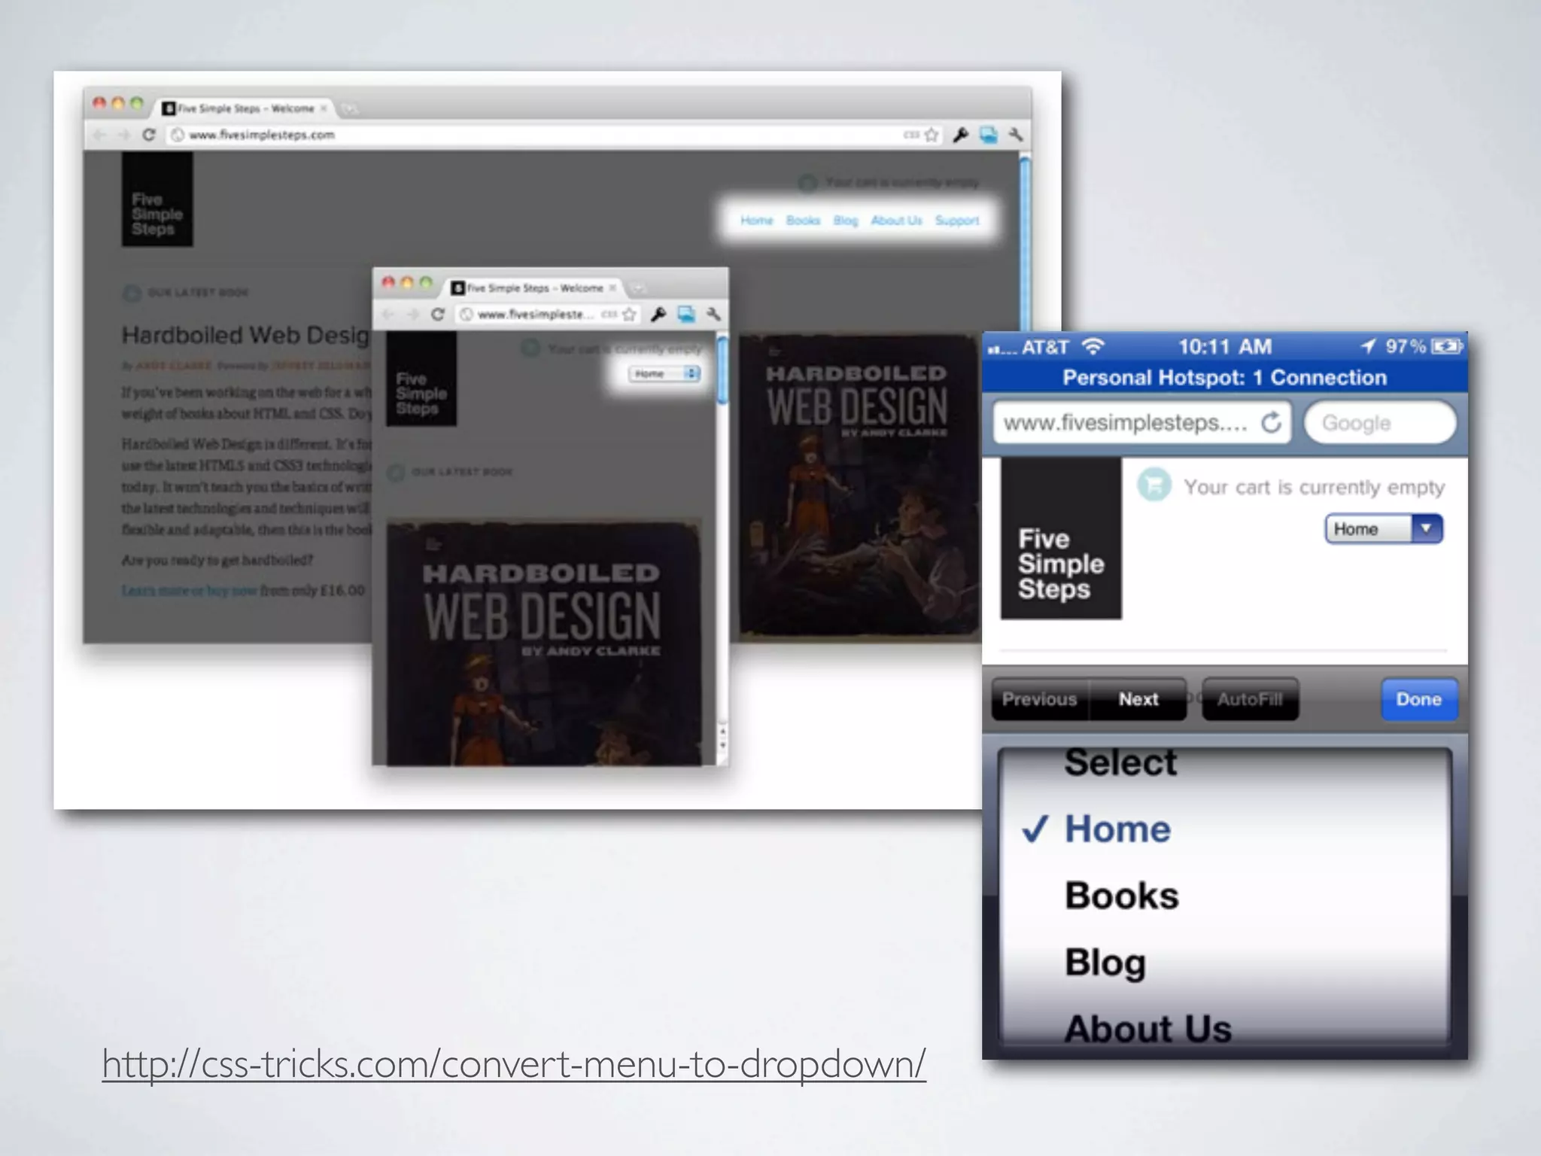Image resolution: width=1541 pixels, height=1156 pixels.
Task: Click wrench menu icon in large browser
Action: [1015, 135]
